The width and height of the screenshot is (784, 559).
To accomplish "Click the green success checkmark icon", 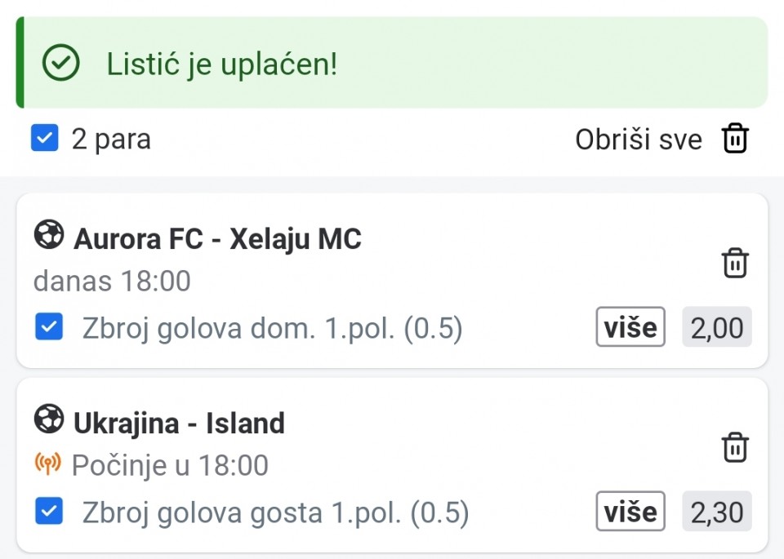I will (x=61, y=64).
